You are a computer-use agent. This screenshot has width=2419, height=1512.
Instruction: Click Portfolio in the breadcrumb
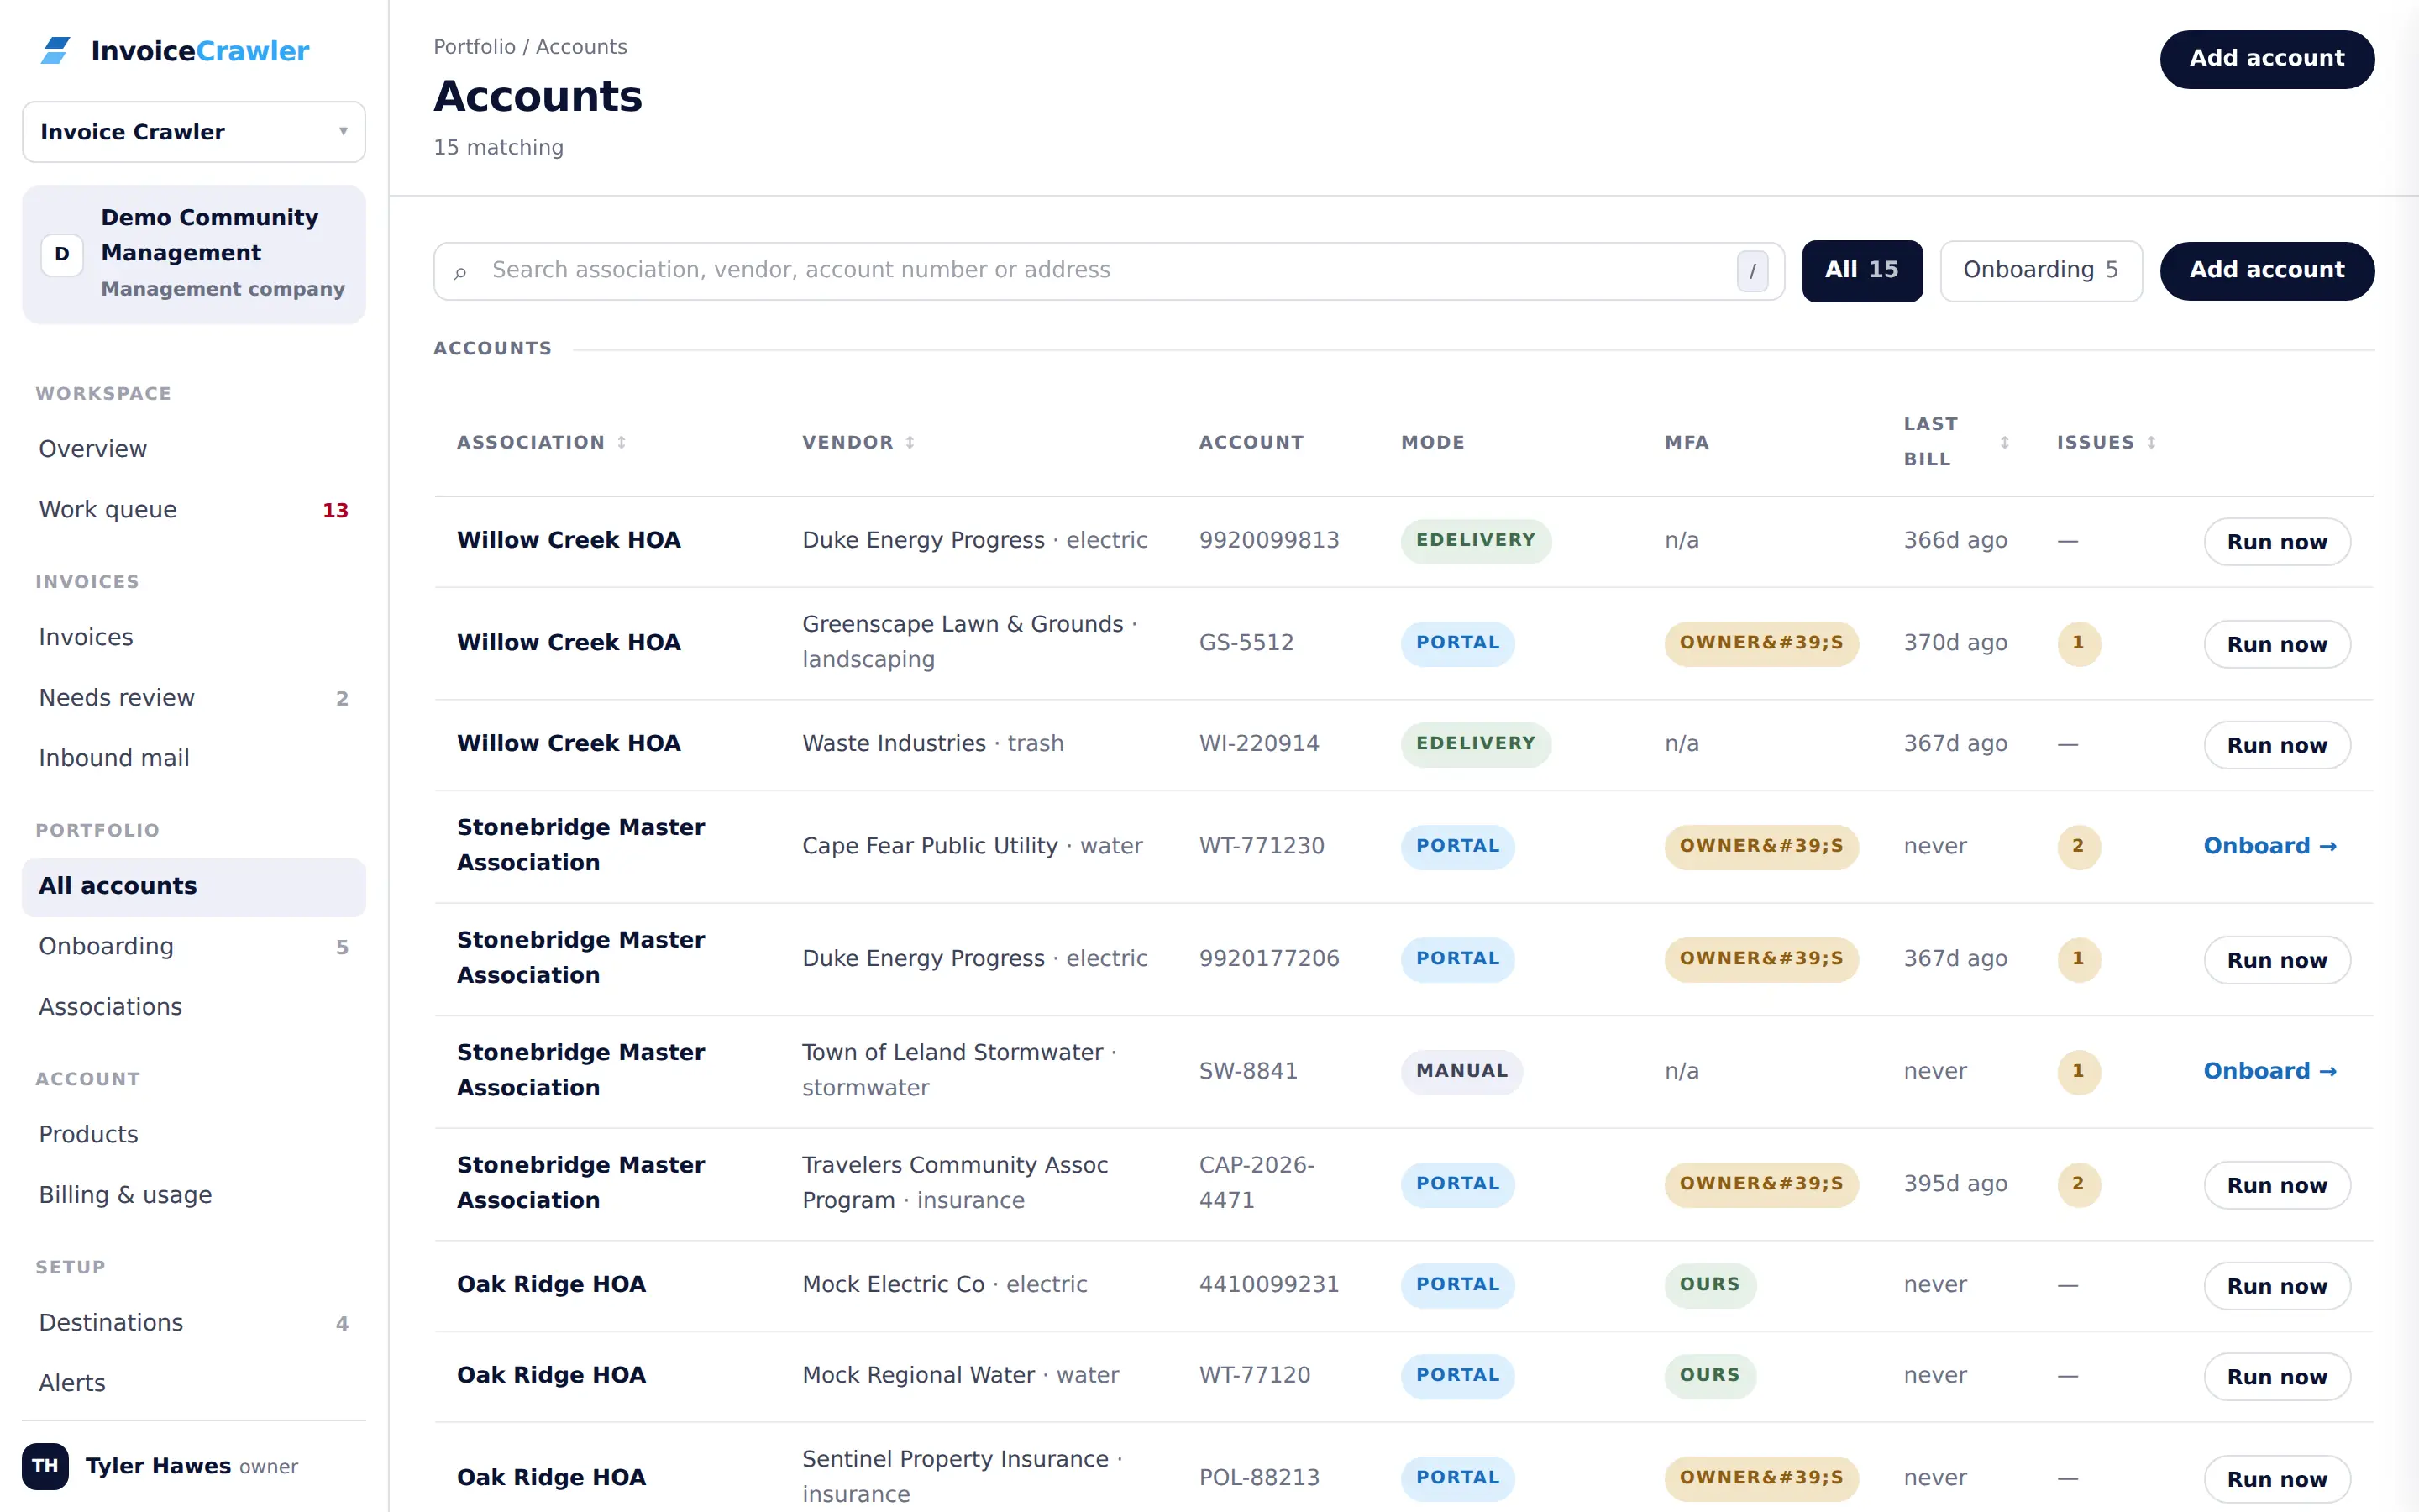[x=475, y=47]
